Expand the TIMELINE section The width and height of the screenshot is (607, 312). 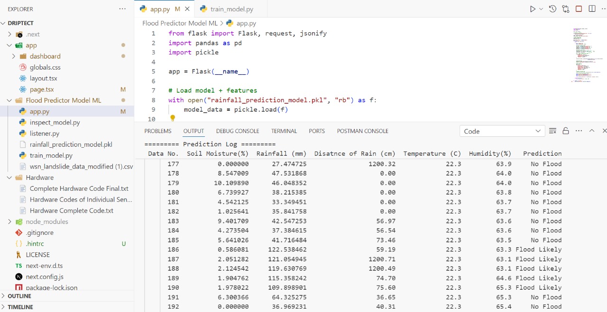67,307
